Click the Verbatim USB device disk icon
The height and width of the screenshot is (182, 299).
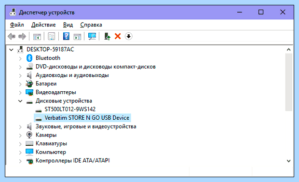click(x=39, y=119)
